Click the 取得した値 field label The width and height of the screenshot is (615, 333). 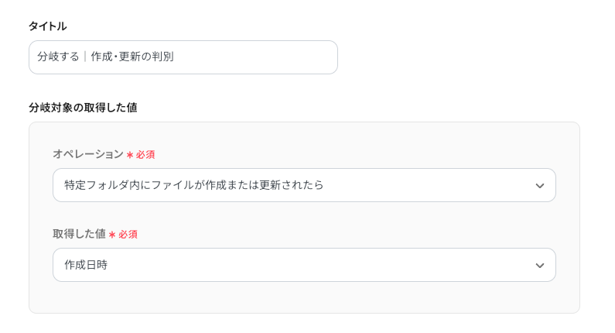point(79,234)
